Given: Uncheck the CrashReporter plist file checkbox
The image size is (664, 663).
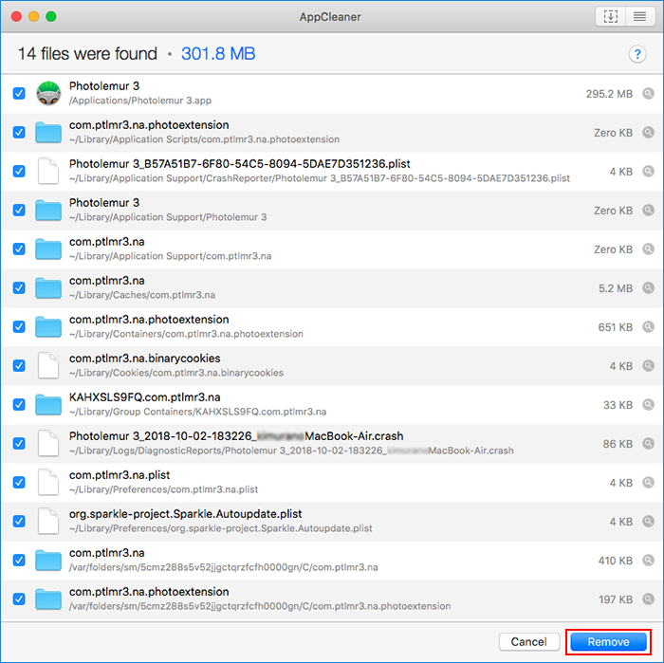Looking at the screenshot, I should click(19, 171).
